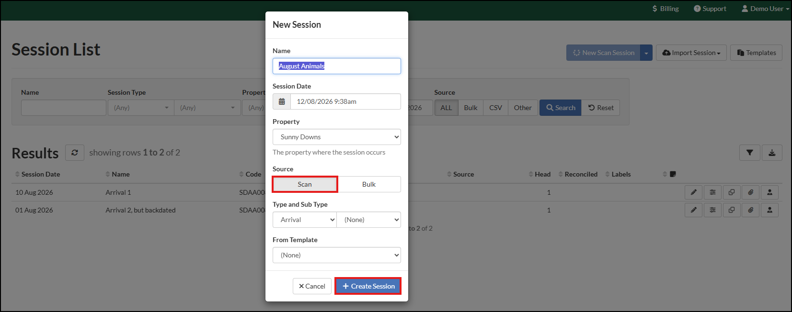Click the funnel filter icon above the results table
Image resolution: width=792 pixels, height=312 pixels.
(x=750, y=153)
